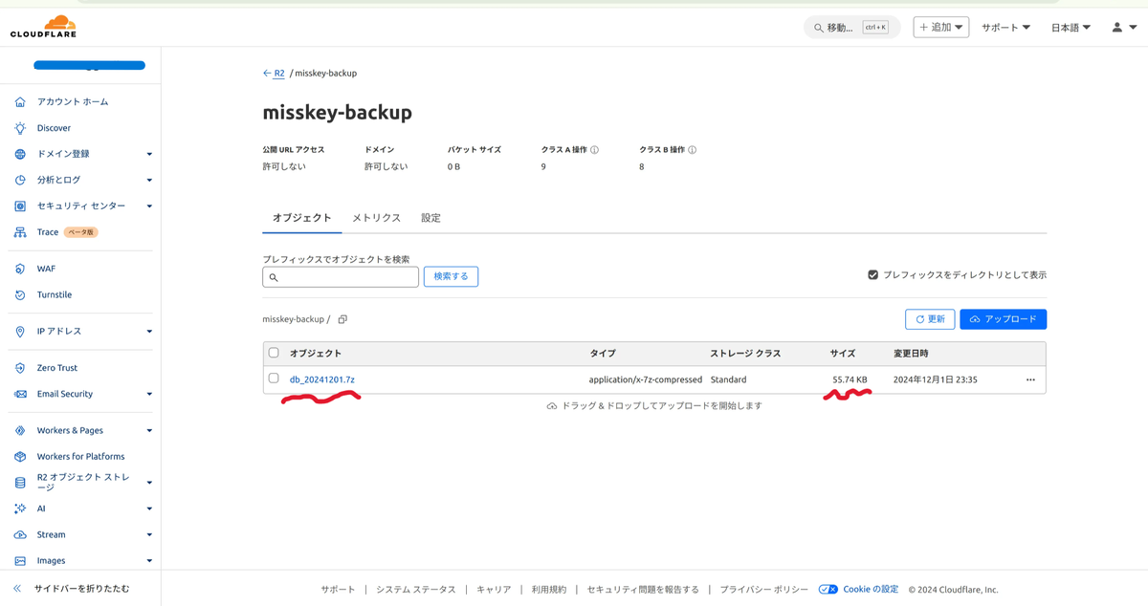Click サイドバーを折りたたむ label
Screen dimensions: 1148x606
(x=82, y=589)
